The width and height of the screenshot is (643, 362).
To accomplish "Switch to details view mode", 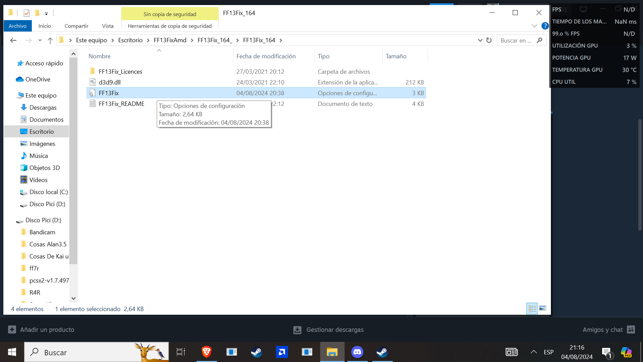I will click(x=532, y=308).
